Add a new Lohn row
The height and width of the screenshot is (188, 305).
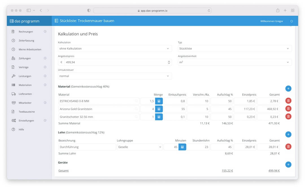tap(288, 134)
